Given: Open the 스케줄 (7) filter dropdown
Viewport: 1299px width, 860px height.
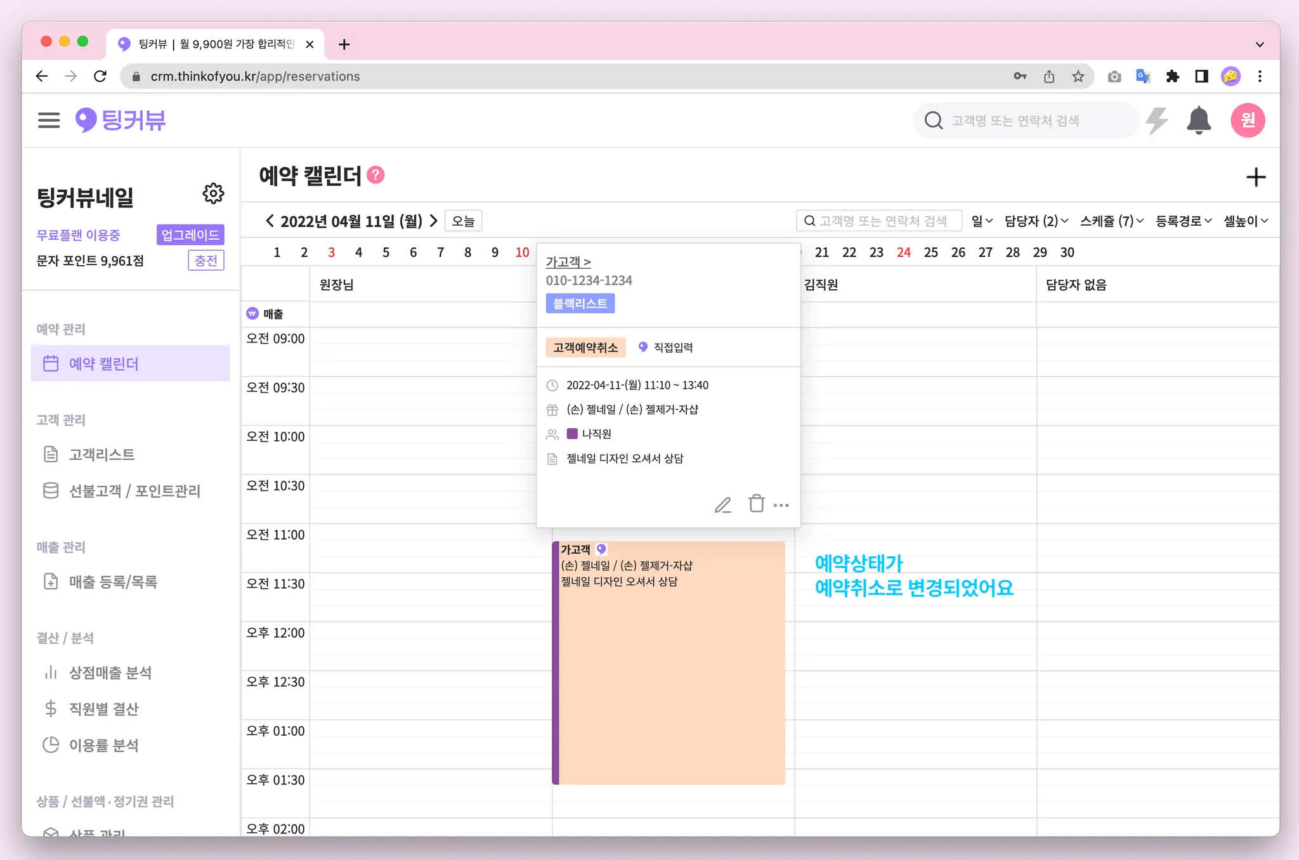Looking at the screenshot, I should [x=1111, y=221].
